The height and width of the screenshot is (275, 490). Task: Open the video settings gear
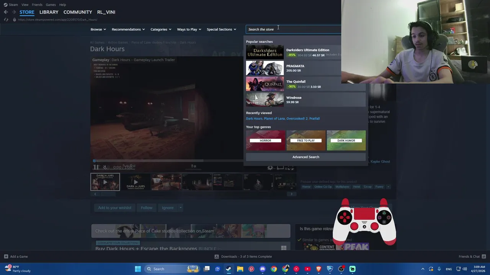pyautogui.click(x=270, y=167)
